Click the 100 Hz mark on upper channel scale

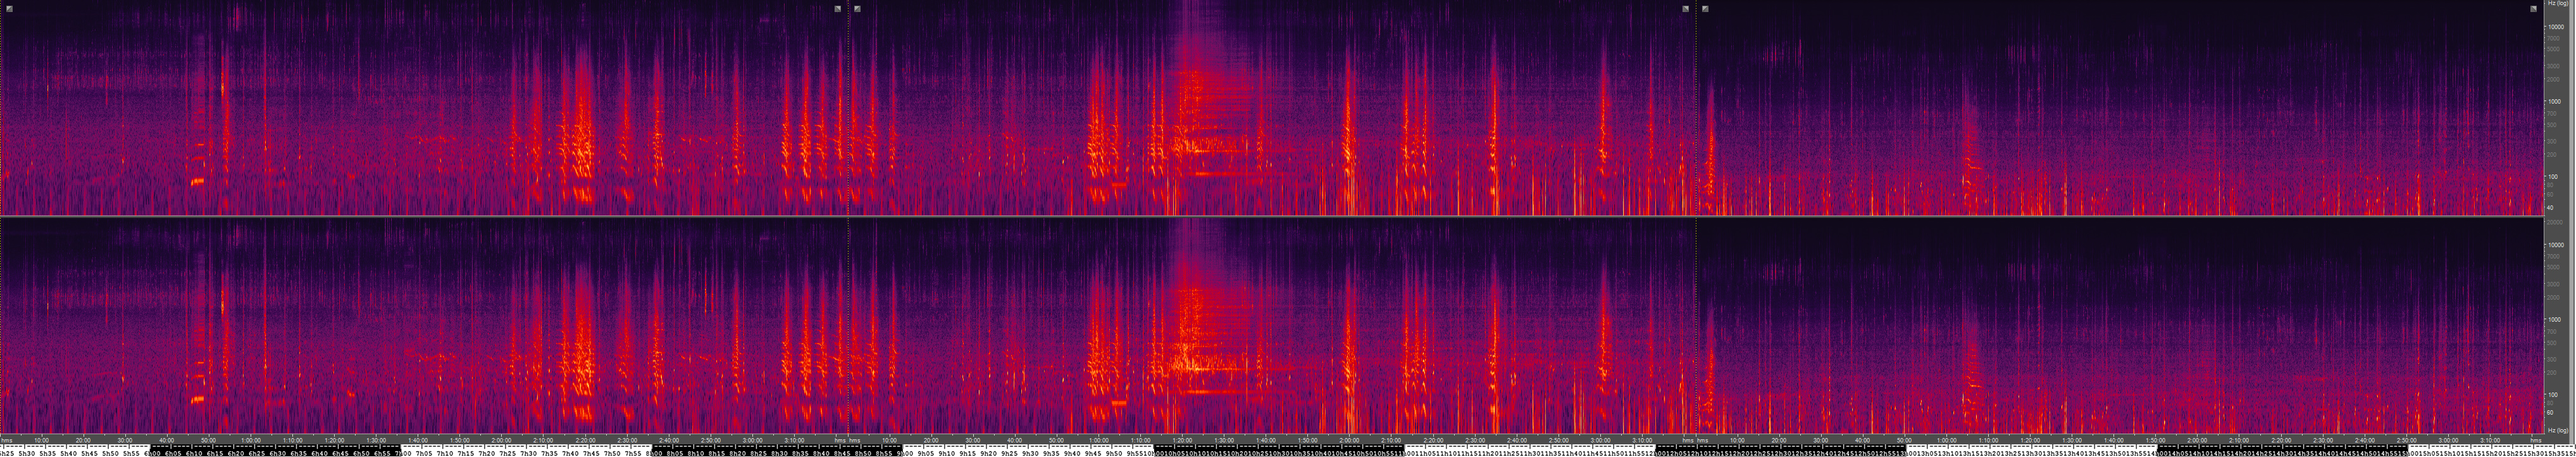pos(2556,177)
